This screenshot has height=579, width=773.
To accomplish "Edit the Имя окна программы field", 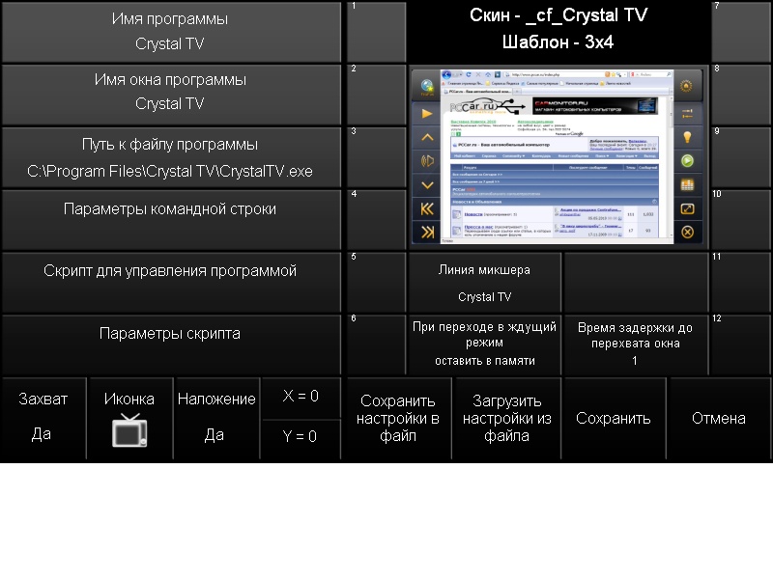I will click(x=171, y=94).
